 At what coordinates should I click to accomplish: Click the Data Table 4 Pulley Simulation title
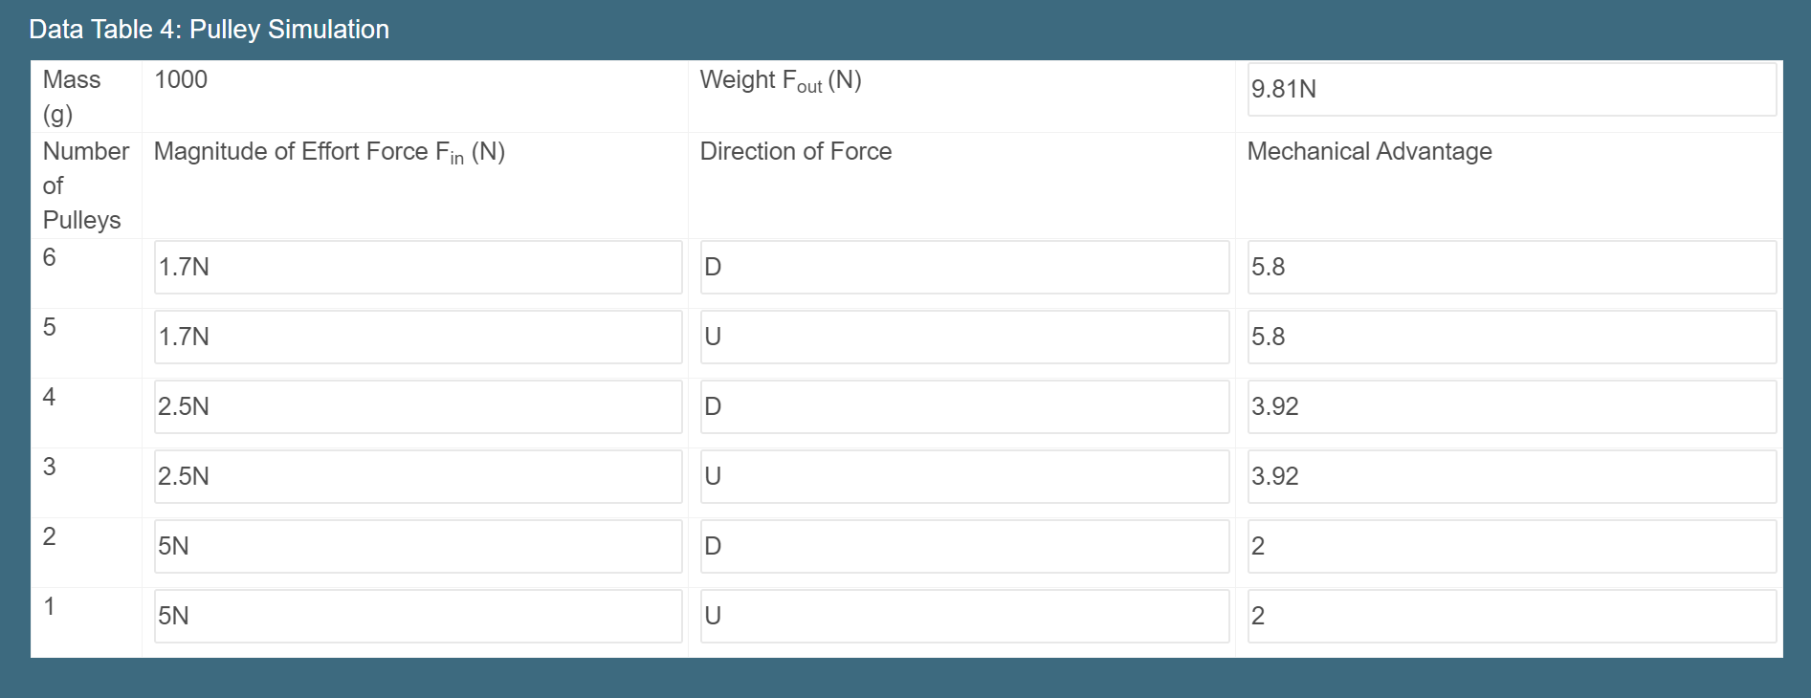(209, 30)
